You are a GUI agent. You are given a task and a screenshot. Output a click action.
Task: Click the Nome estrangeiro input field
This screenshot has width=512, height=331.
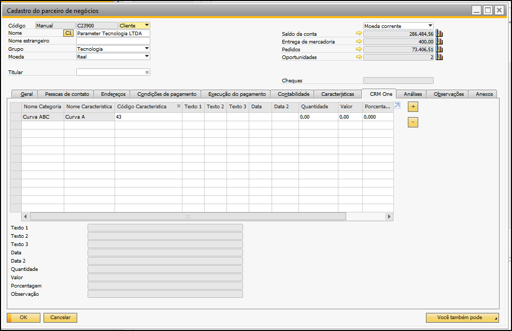pyautogui.click(x=113, y=41)
